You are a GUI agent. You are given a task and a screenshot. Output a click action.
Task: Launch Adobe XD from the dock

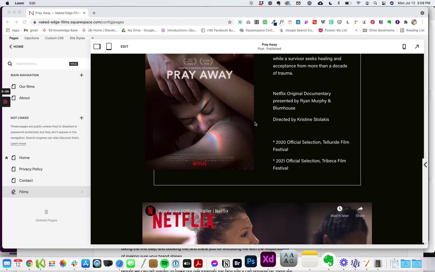(268, 260)
